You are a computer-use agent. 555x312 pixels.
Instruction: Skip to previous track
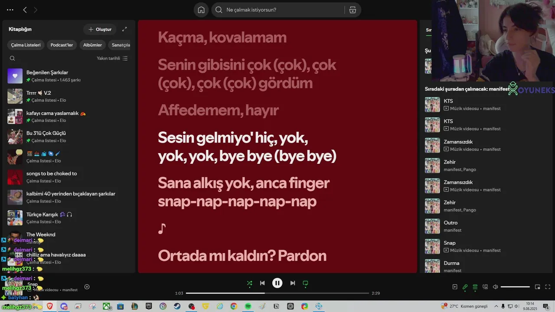[x=262, y=283]
